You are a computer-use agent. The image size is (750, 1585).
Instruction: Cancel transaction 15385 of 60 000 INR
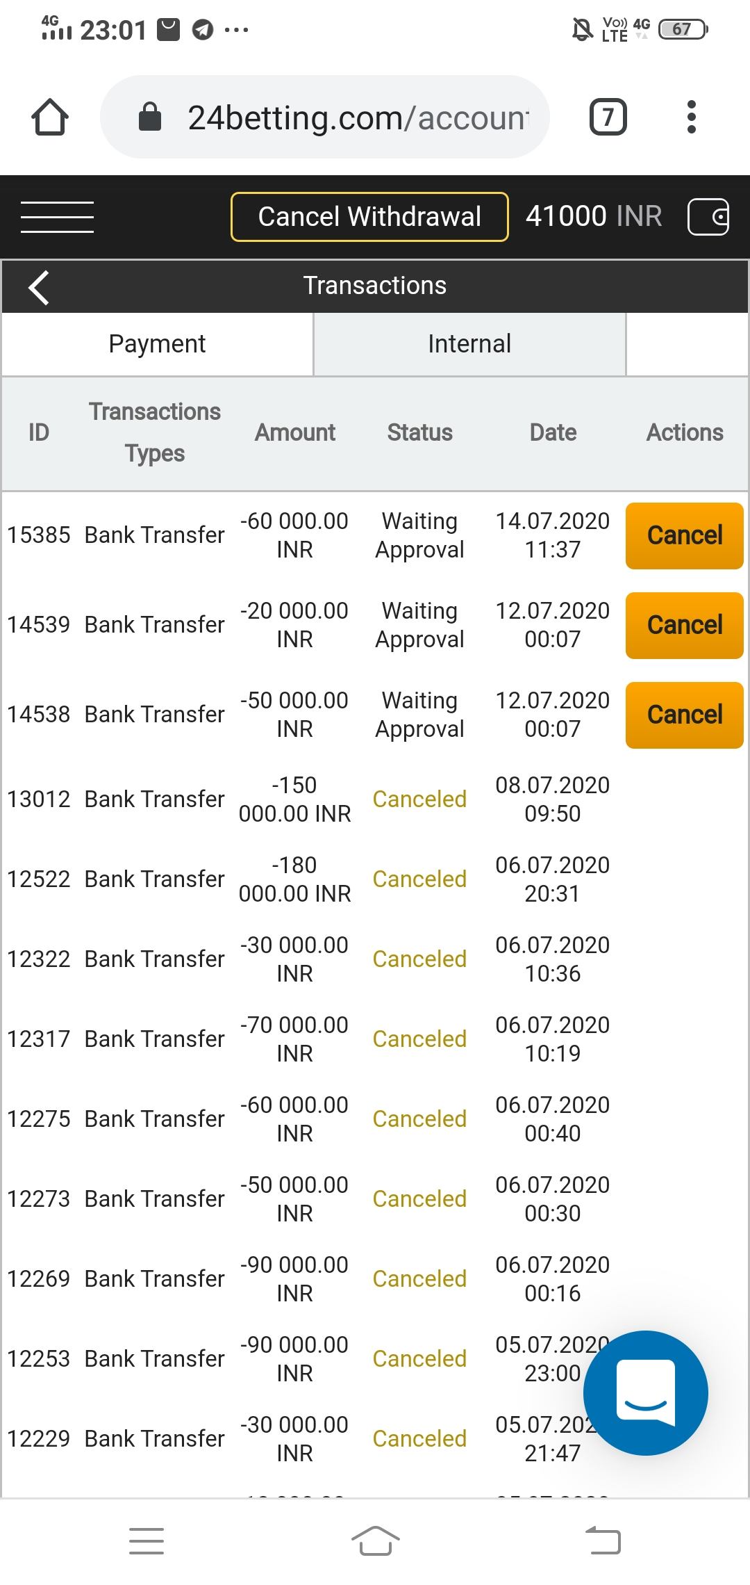tap(684, 535)
